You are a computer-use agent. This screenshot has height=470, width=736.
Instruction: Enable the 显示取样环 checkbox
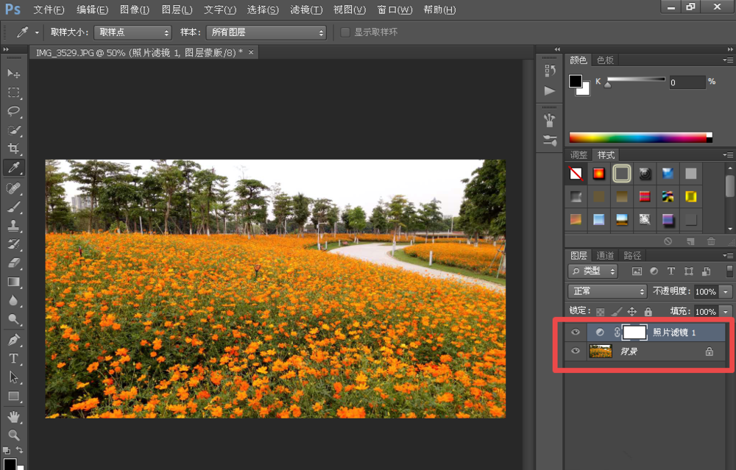click(345, 32)
